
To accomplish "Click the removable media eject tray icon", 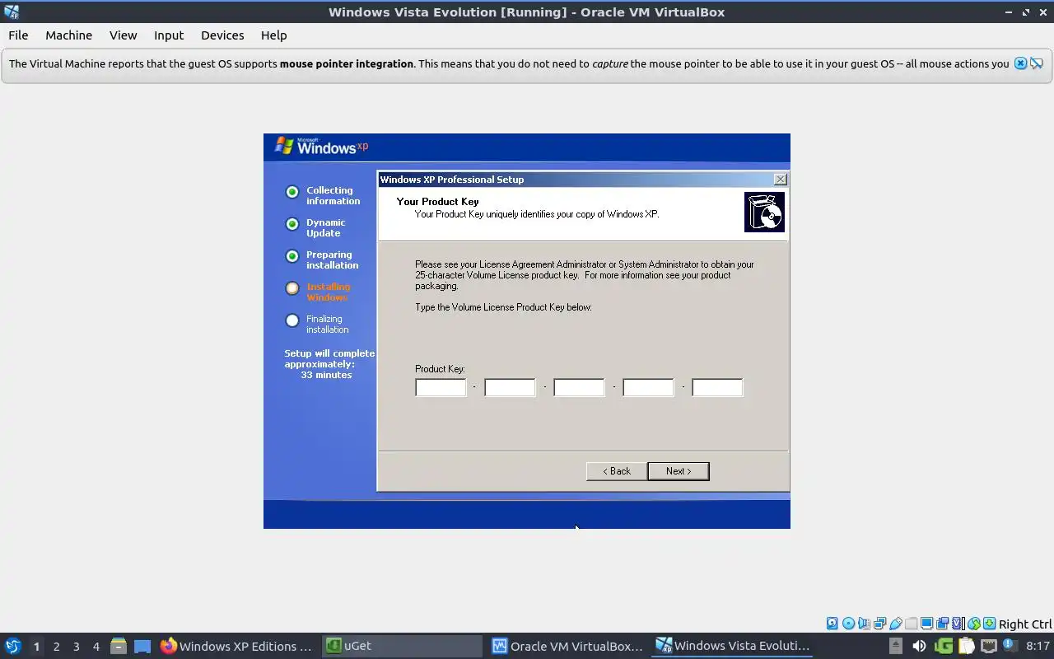I will point(896,646).
